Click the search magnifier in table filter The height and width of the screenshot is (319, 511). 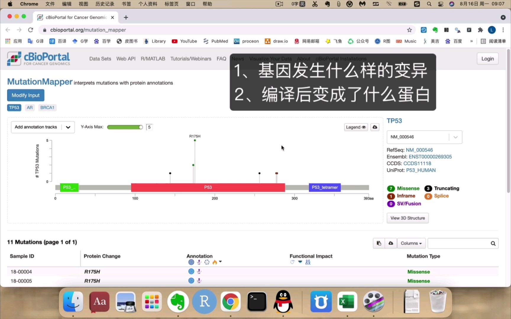(493, 243)
